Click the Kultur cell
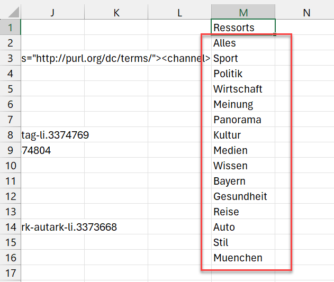The image size is (334, 282). click(x=243, y=135)
